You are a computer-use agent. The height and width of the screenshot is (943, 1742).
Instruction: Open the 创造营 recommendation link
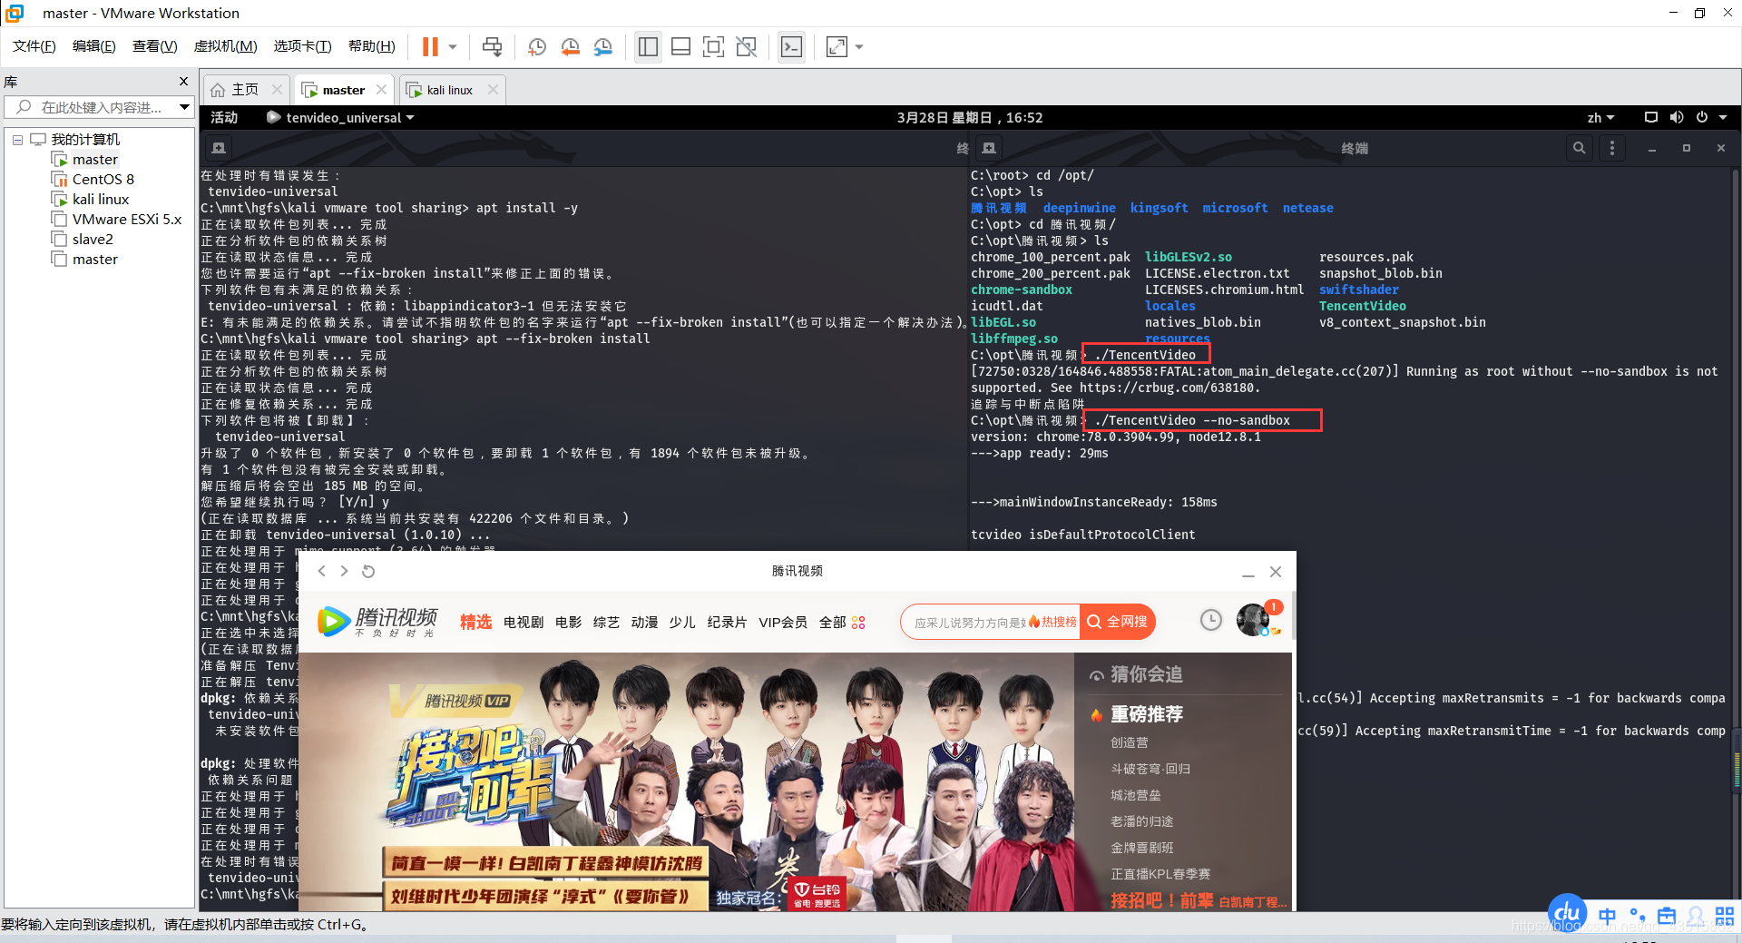pyautogui.click(x=1130, y=742)
